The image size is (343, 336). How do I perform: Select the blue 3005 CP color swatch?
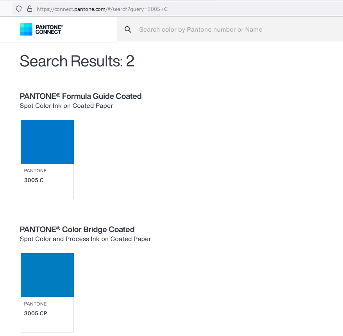[47, 275]
